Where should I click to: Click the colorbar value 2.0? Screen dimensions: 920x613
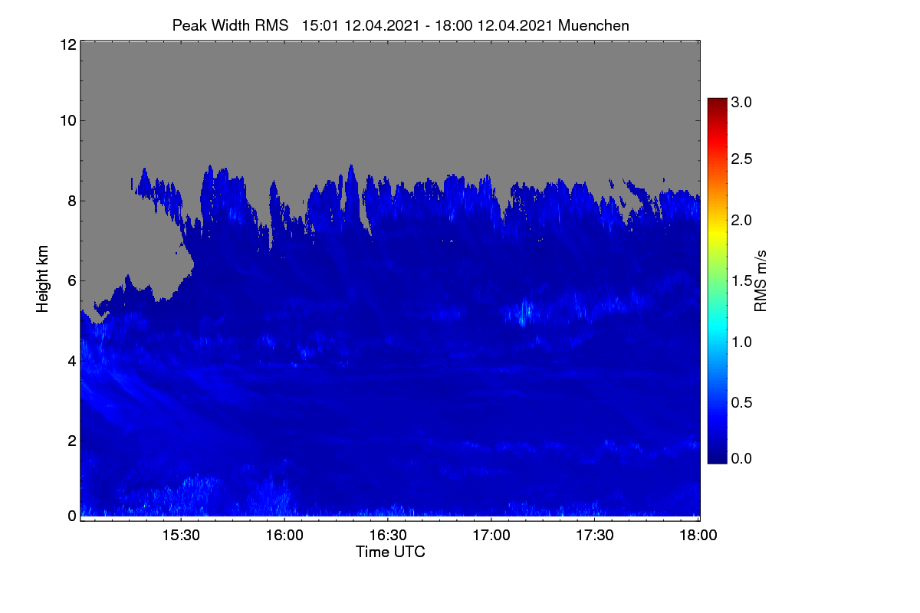(741, 221)
